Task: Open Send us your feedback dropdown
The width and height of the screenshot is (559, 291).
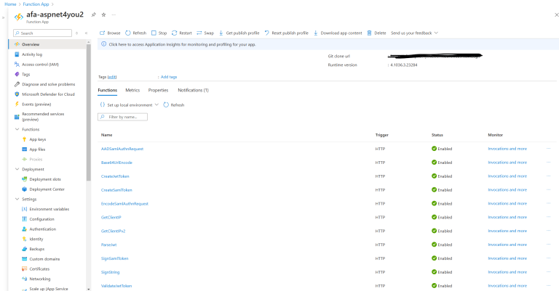Action: [x=413, y=33]
